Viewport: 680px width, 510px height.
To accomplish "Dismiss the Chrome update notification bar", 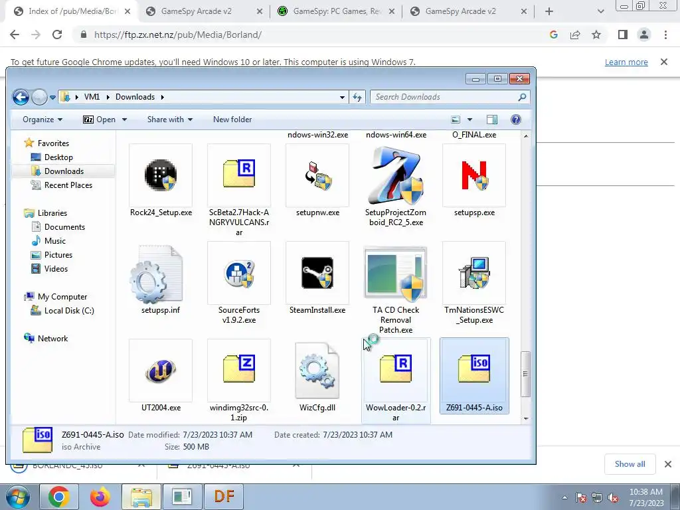I will tap(664, 62).
